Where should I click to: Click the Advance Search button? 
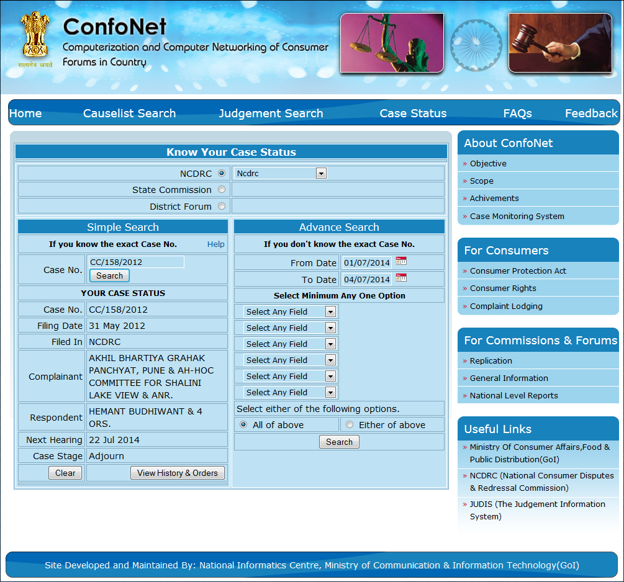point(339,442)
